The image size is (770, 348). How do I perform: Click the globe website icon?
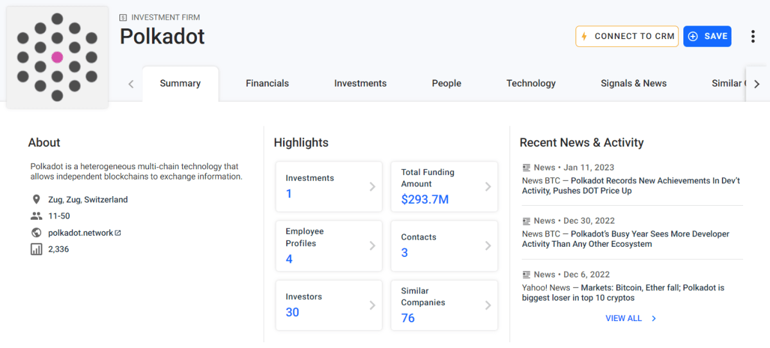pyautogui.click(x=37, y=233)
